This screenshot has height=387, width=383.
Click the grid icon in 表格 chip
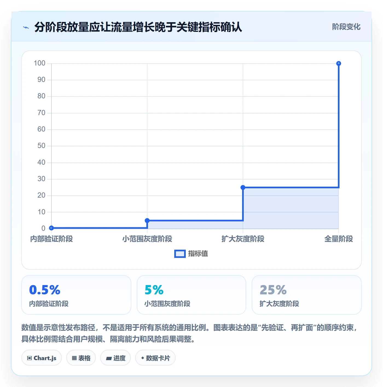(x=74, y=358)
